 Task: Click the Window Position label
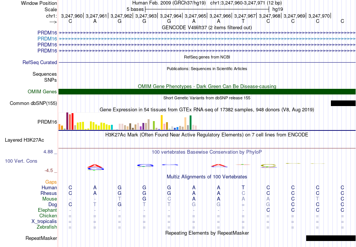pyautogui.click(x=39, y=3)
